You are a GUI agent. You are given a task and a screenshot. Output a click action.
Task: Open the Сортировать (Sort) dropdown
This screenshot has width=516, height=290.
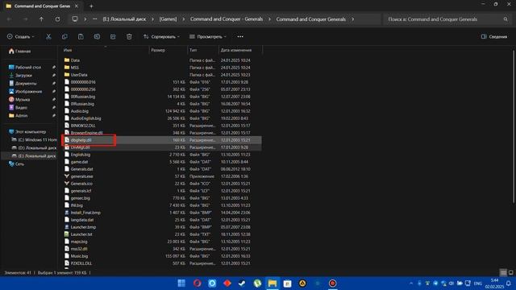point(161,37)
